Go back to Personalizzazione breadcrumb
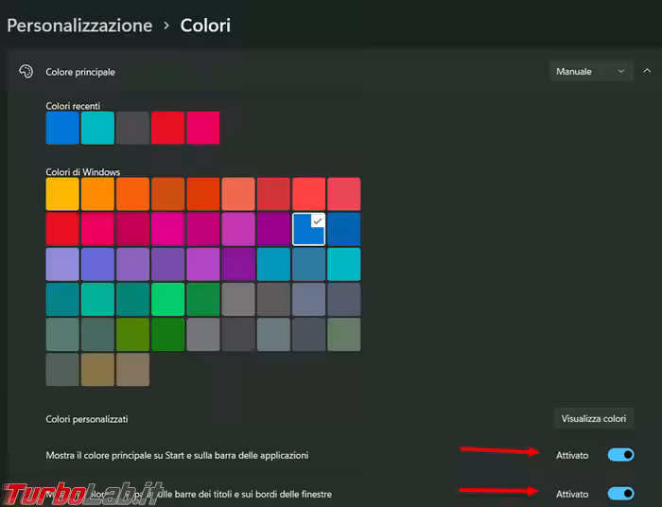Viewport: 662px width, 507px height. coord(79,26)
